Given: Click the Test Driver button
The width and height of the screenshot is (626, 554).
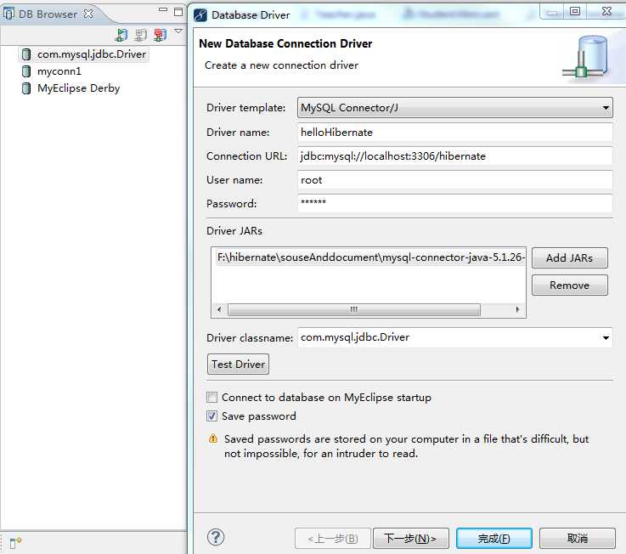Looking at the screenshot, I should click(238, 365).
